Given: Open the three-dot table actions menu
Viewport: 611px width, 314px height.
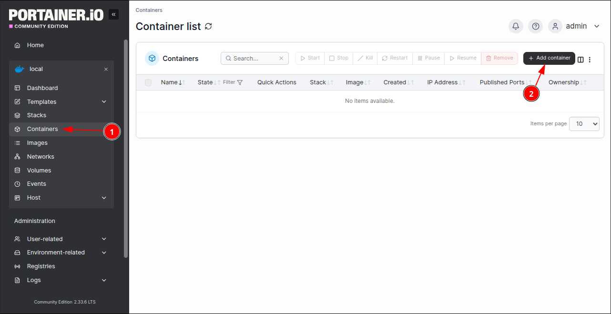Looking at the screenshot, I should 590,60.
